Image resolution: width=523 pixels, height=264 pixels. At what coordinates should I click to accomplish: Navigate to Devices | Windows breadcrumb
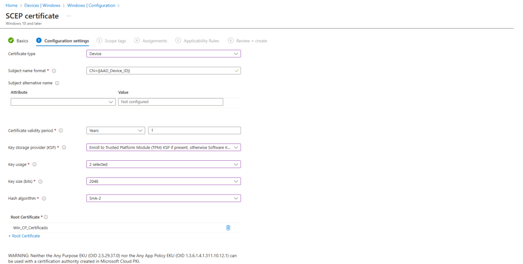42,6
